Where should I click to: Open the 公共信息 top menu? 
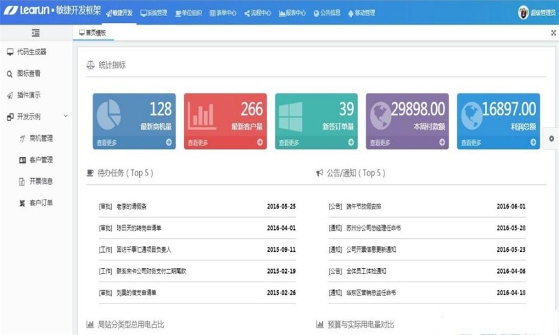(327, 13)
